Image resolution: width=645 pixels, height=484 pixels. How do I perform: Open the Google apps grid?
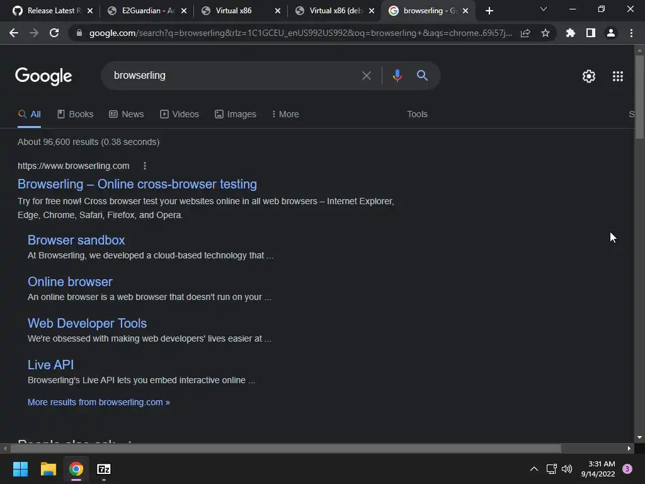618,76
